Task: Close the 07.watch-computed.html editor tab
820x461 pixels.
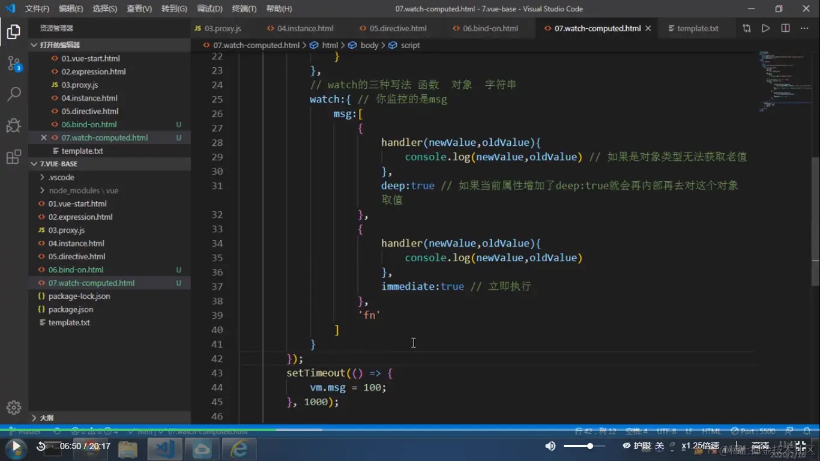Action: click(648, 28)
